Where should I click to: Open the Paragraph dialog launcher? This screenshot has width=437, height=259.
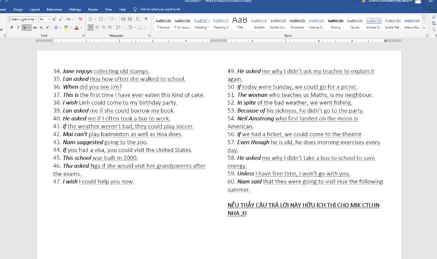pos(149,36)
